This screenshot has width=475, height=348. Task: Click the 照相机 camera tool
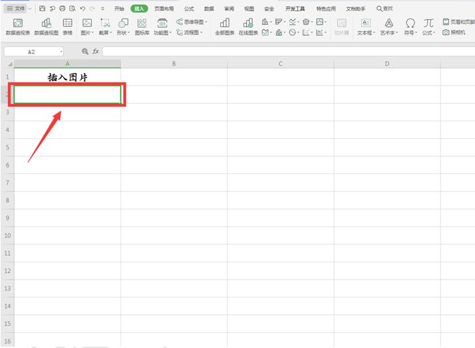pyautogui.click(x=454, y=32)
